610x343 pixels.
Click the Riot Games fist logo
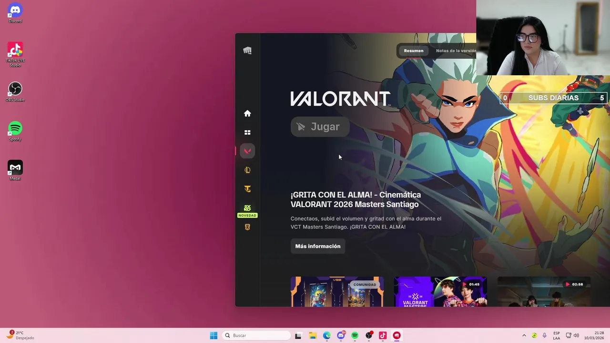pos(247,50)
